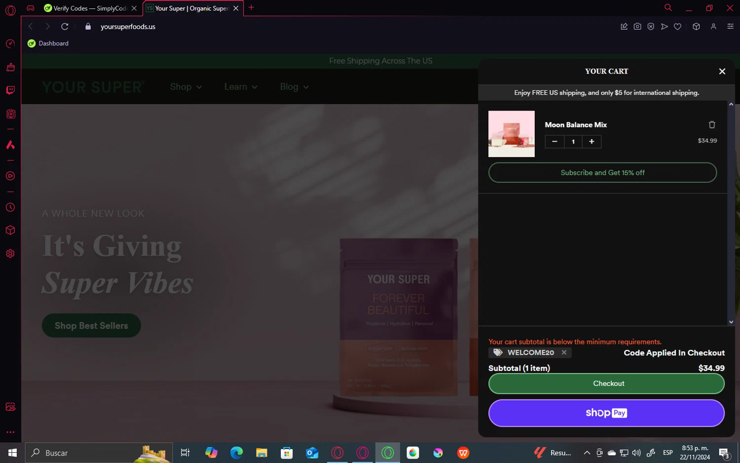Close the Your Super tab
This screenshot has width=740, height=463.
coord(236,8)
